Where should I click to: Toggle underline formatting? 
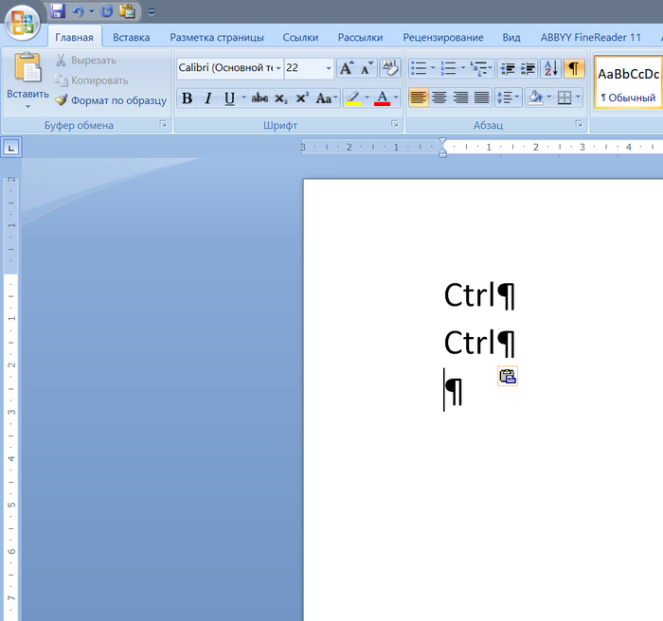229,98
